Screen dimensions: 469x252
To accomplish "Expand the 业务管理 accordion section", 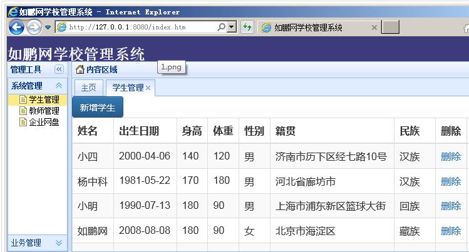I will [x=59, y=243].
